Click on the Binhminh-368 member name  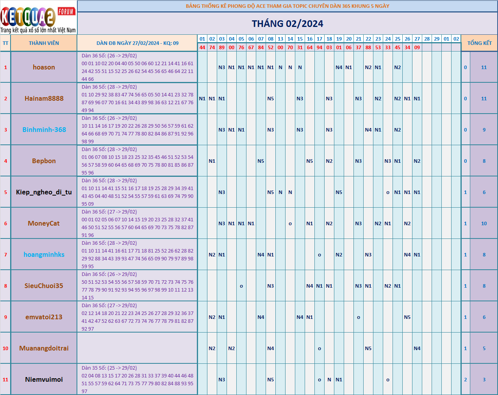[x=44, y=130]
